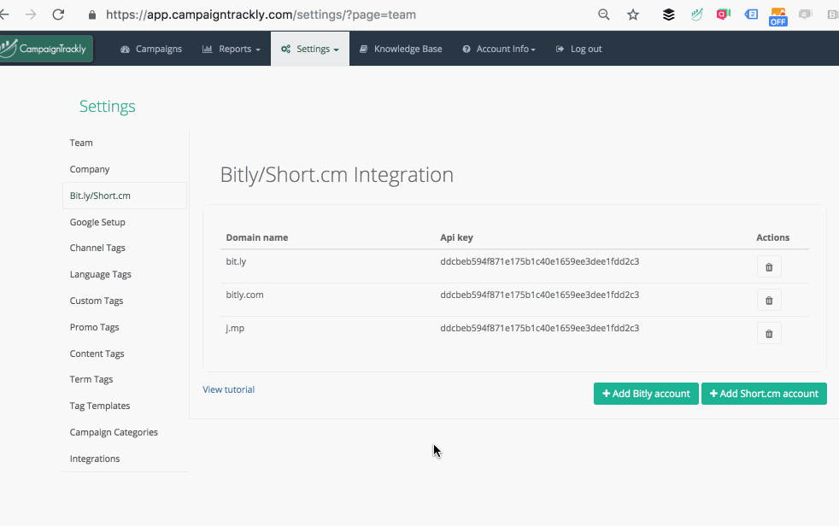Viewport: 839px width, 526px height.
Task: Click the site padlock icon
Action: click(92, 15)
